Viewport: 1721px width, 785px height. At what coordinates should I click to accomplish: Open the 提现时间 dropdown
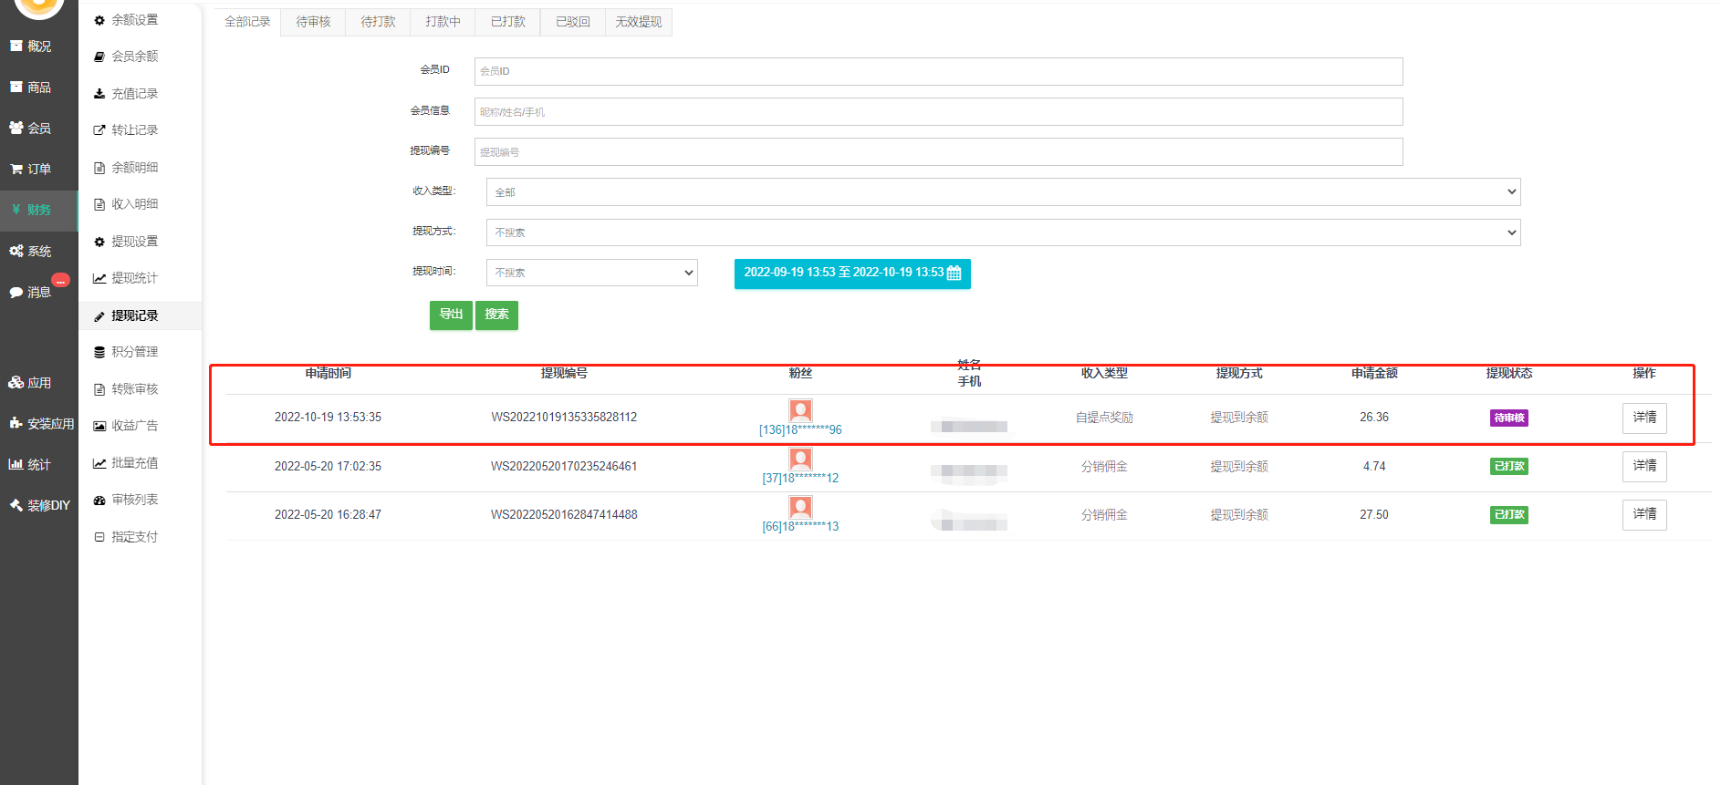pyautogui.click(x=591, y=273)
